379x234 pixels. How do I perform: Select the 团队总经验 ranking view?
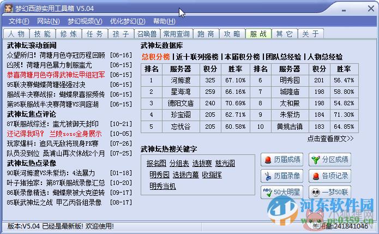[x=284, y=57]
